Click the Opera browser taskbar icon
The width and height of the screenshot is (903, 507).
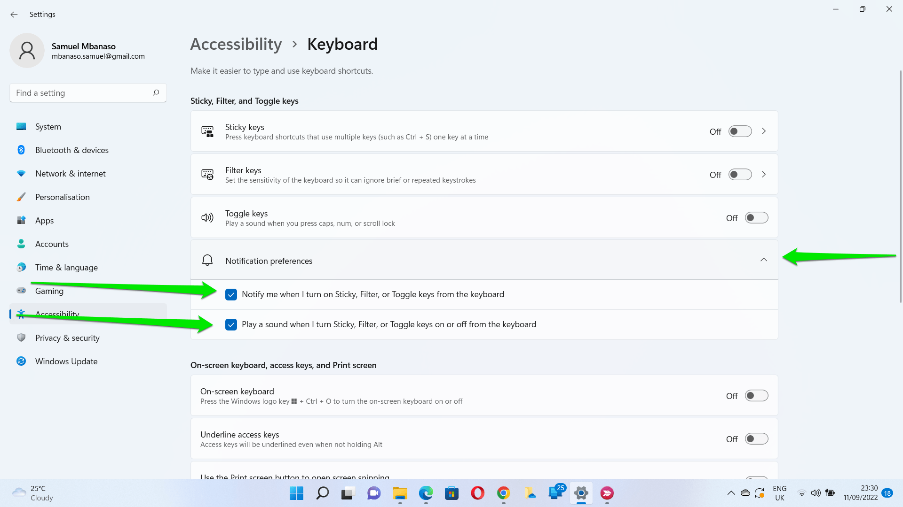click(477, 493)
